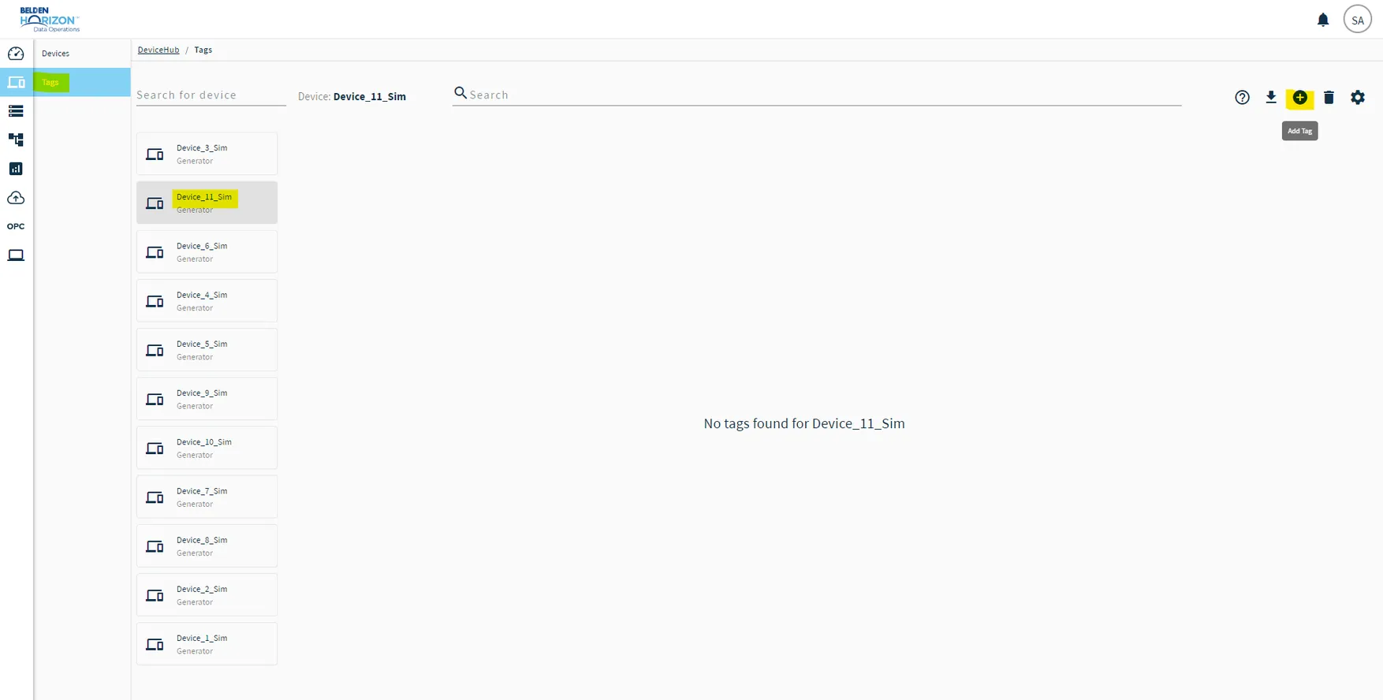Select Device_11_Sim in device list
This screenshot has width=1383, height=700.
point(207,203)
